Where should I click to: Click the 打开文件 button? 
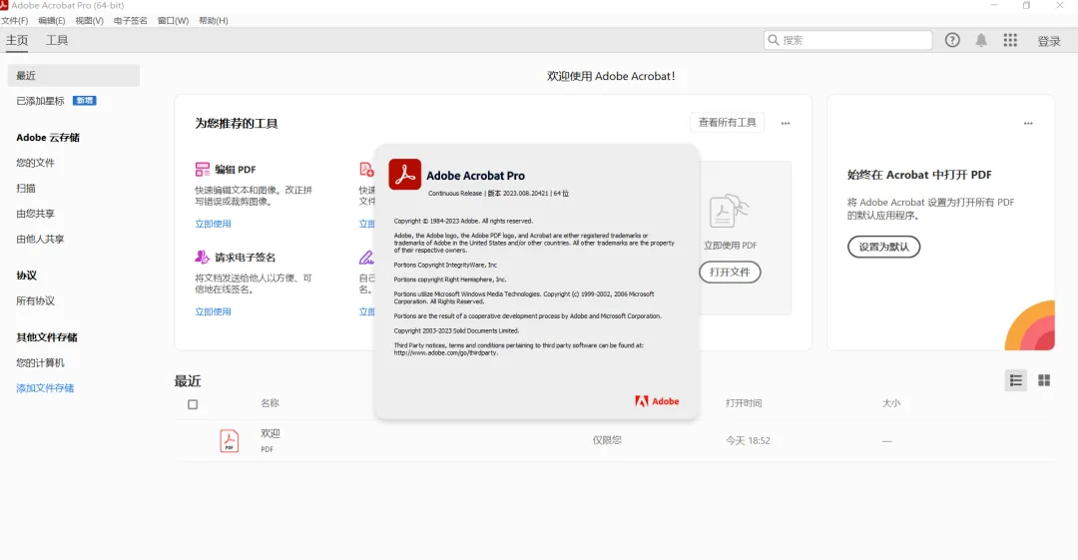(730, 273)
